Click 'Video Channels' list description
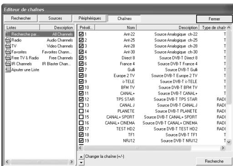Viewport: 233px width, 166px height. [x=60, y=46]
